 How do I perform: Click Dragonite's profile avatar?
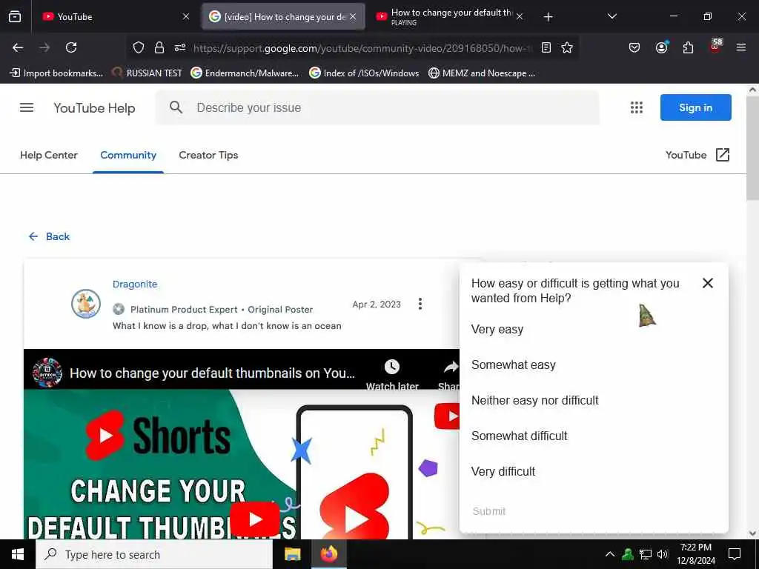(86, 304)
